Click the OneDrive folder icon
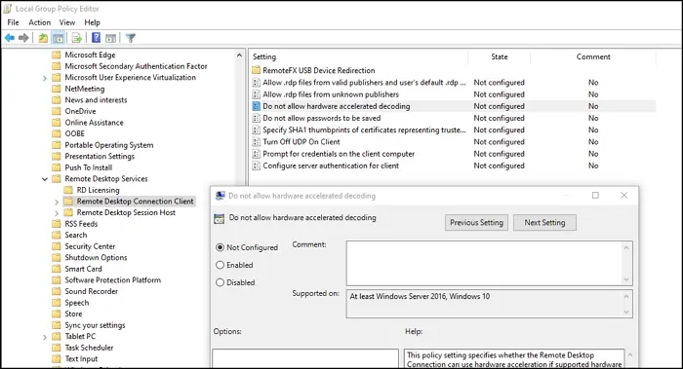 pos(57,111)
